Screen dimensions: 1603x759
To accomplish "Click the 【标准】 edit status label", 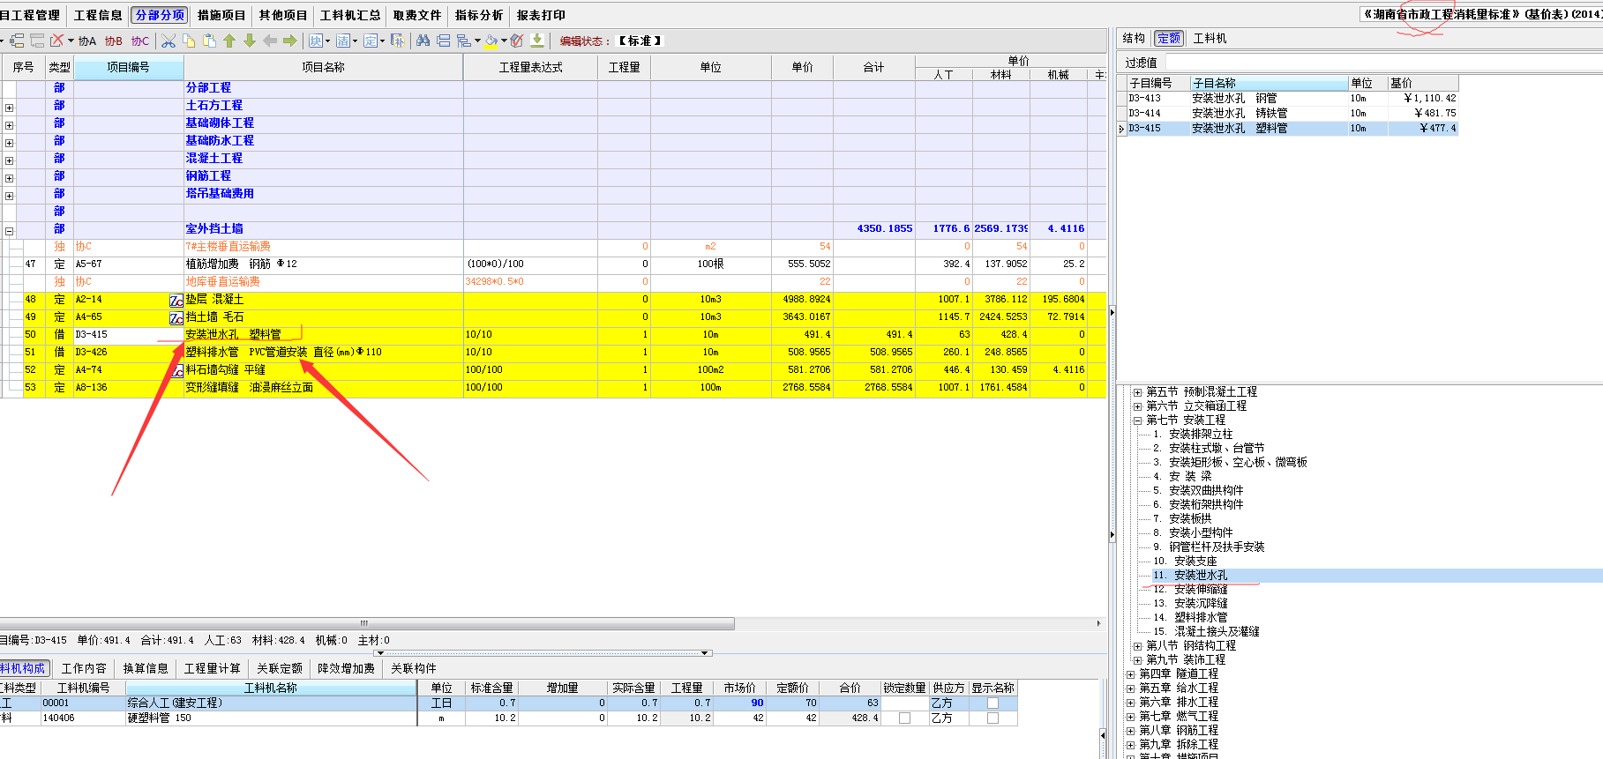I will pos(640,41).
